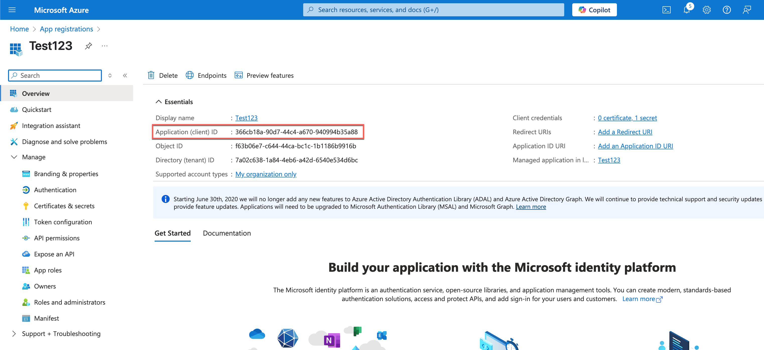The height and width of the screenshot is (350, 764).
Task: Click the Preview features icon
Action: 238,75
